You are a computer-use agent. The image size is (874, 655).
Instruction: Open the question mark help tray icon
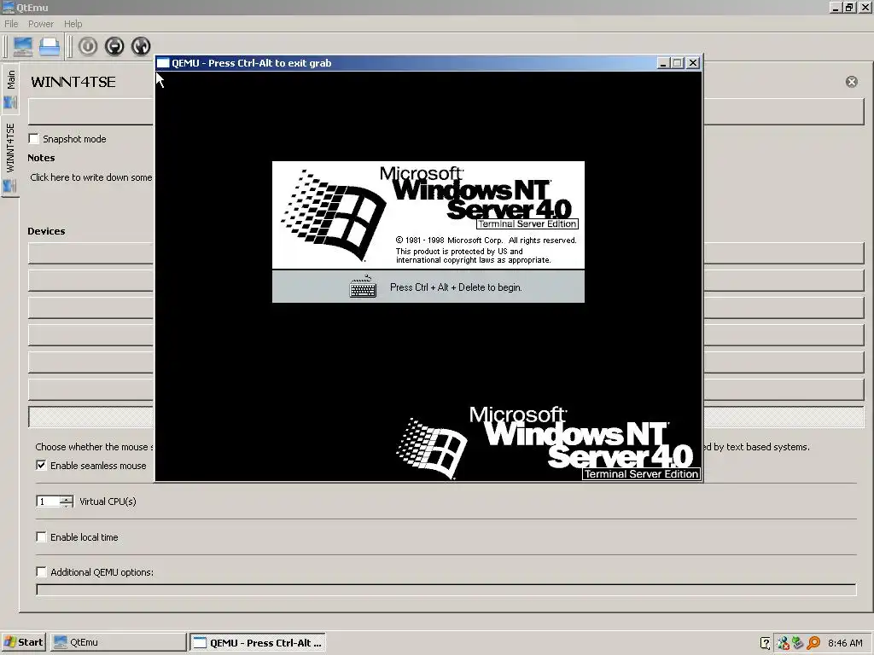click(766, 643)
